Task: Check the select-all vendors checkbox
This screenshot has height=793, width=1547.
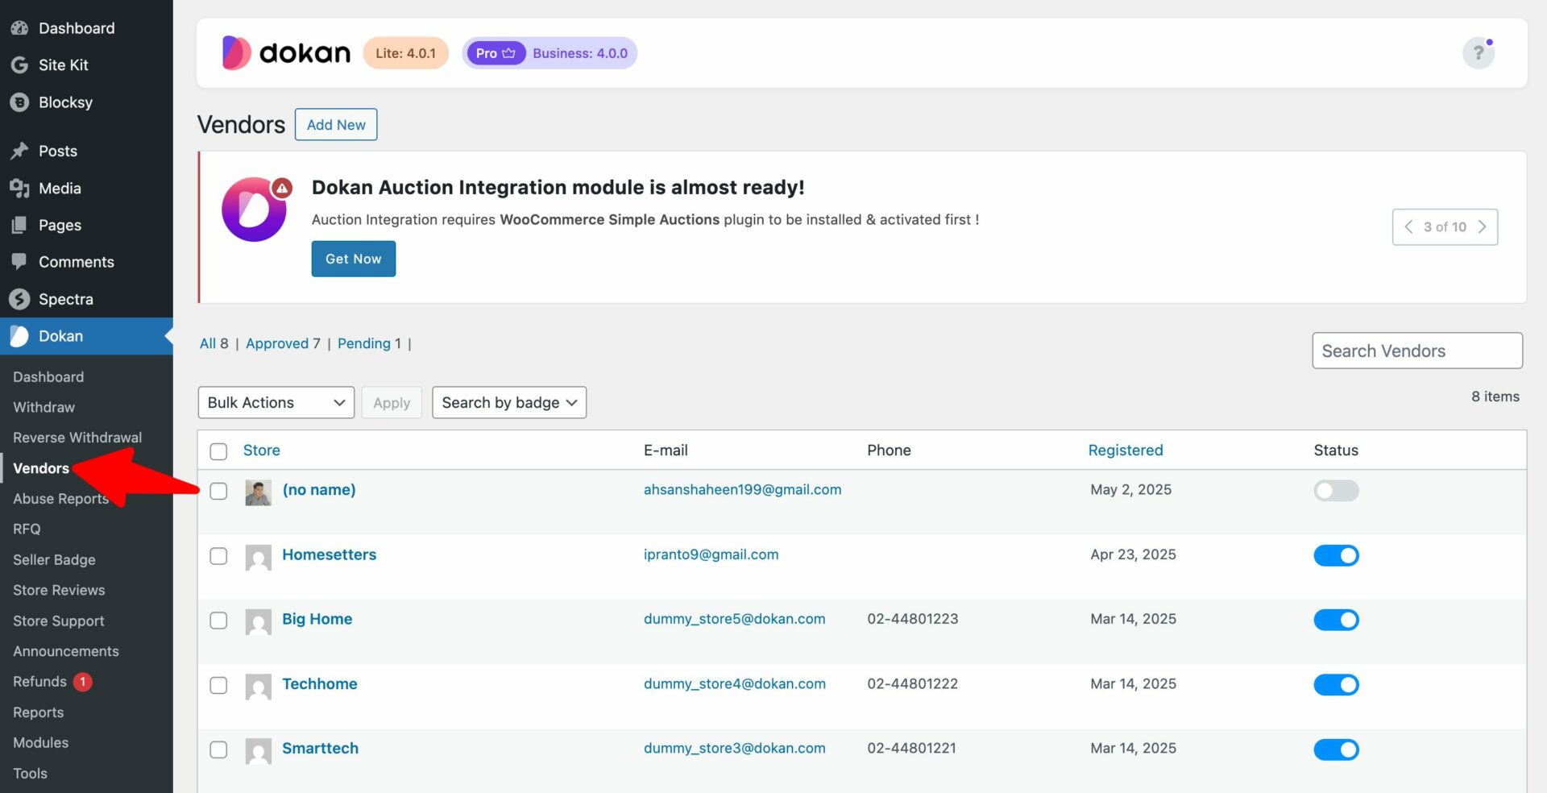Action: pos(218,451)
